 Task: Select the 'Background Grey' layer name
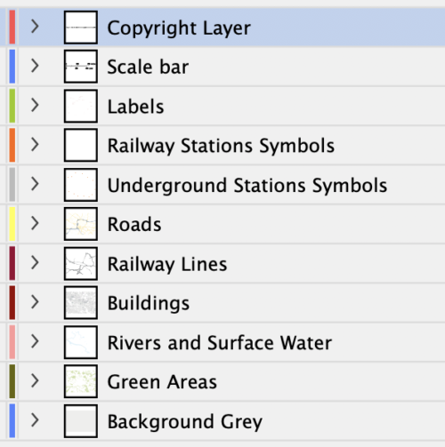pos(185,422)
